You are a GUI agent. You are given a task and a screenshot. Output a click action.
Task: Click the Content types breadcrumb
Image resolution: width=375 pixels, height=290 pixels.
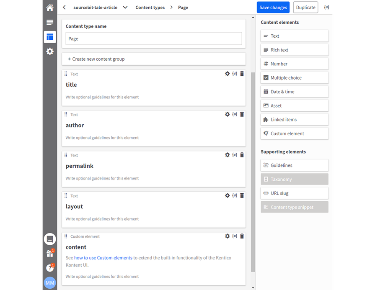pyautogui.click(x=150, y=8)
